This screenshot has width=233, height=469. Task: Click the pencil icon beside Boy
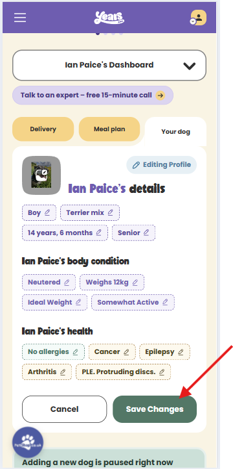pos(47,212)
